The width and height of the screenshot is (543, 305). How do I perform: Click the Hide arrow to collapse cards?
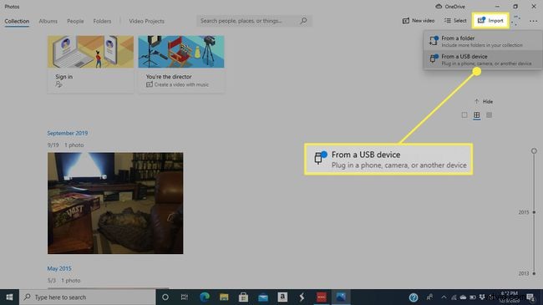pos(484,102)
